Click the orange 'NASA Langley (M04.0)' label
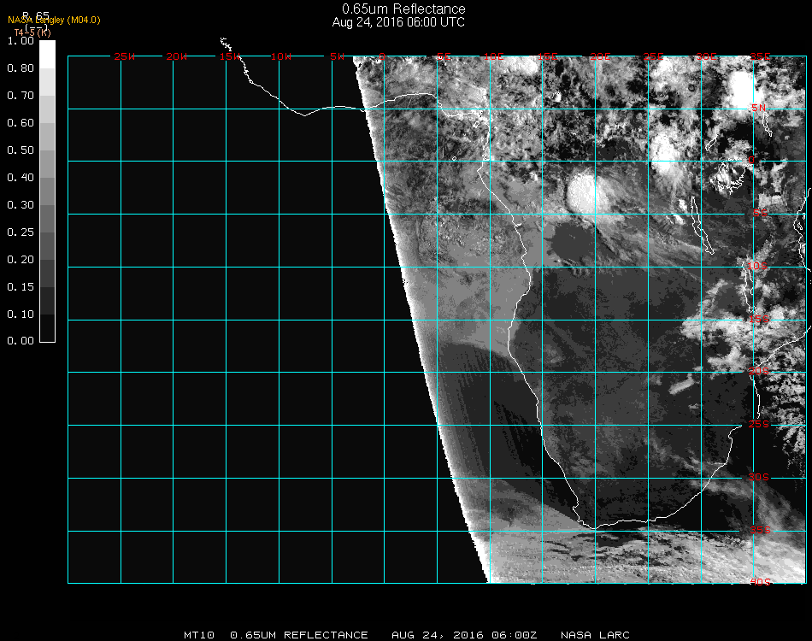 [54, 20]
